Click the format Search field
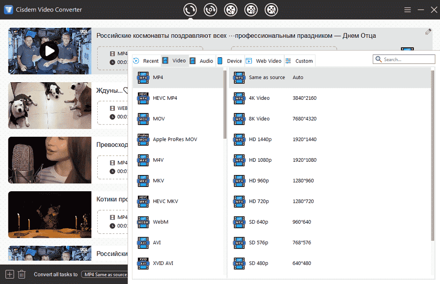 click(x=404, y=59)
